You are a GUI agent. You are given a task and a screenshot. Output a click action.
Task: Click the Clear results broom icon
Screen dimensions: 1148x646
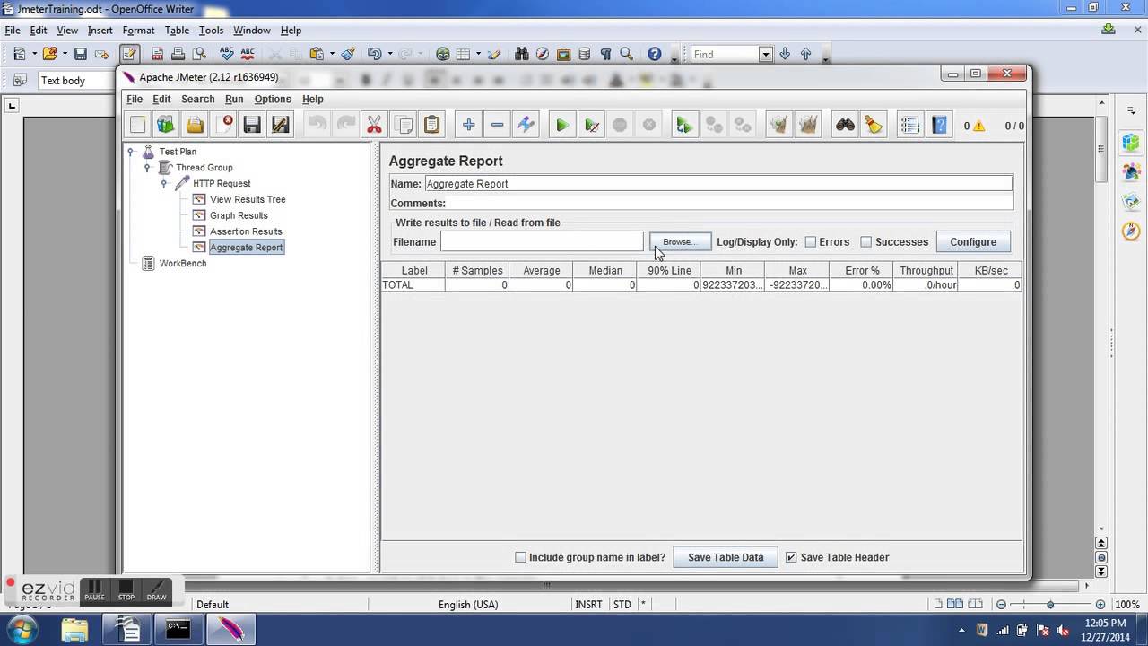(778, 126)
